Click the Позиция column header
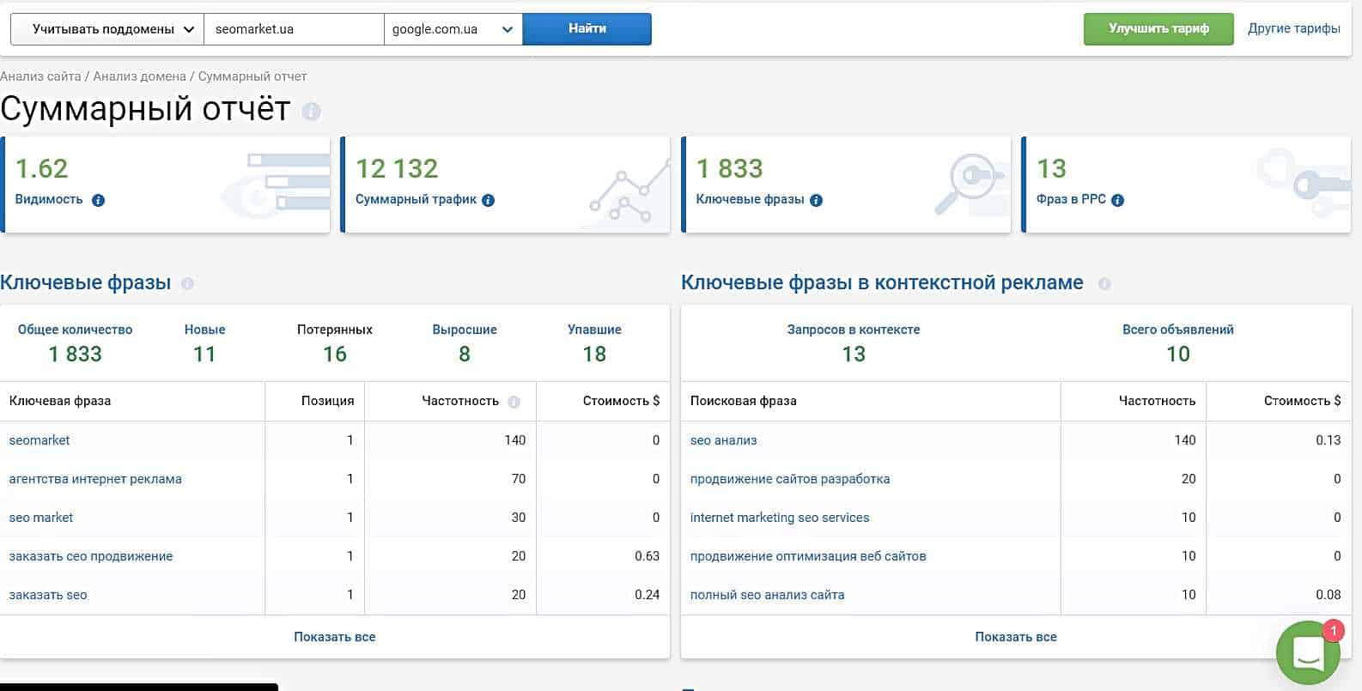Viewport: 1362px width, 691px height. 327,401
